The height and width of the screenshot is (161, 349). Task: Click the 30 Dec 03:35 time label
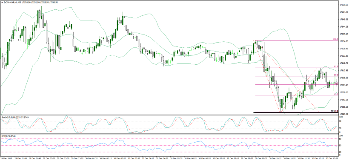tap(134, 159)
